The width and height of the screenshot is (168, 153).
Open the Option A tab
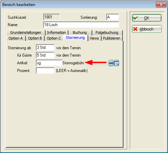point(16,38)
